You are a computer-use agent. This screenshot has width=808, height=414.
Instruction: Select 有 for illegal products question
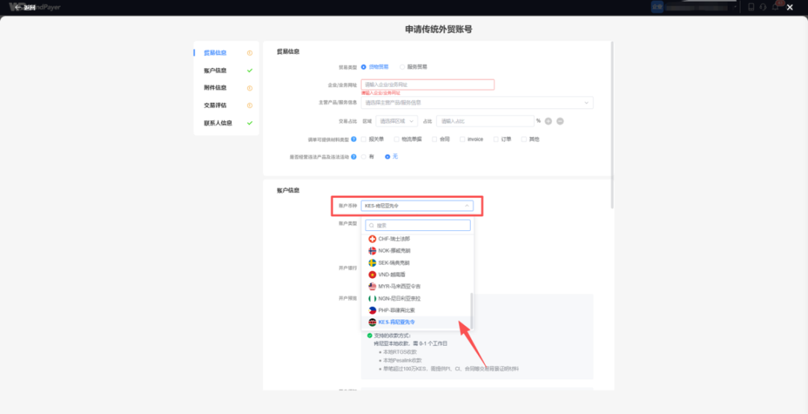[x=364, y=156]
